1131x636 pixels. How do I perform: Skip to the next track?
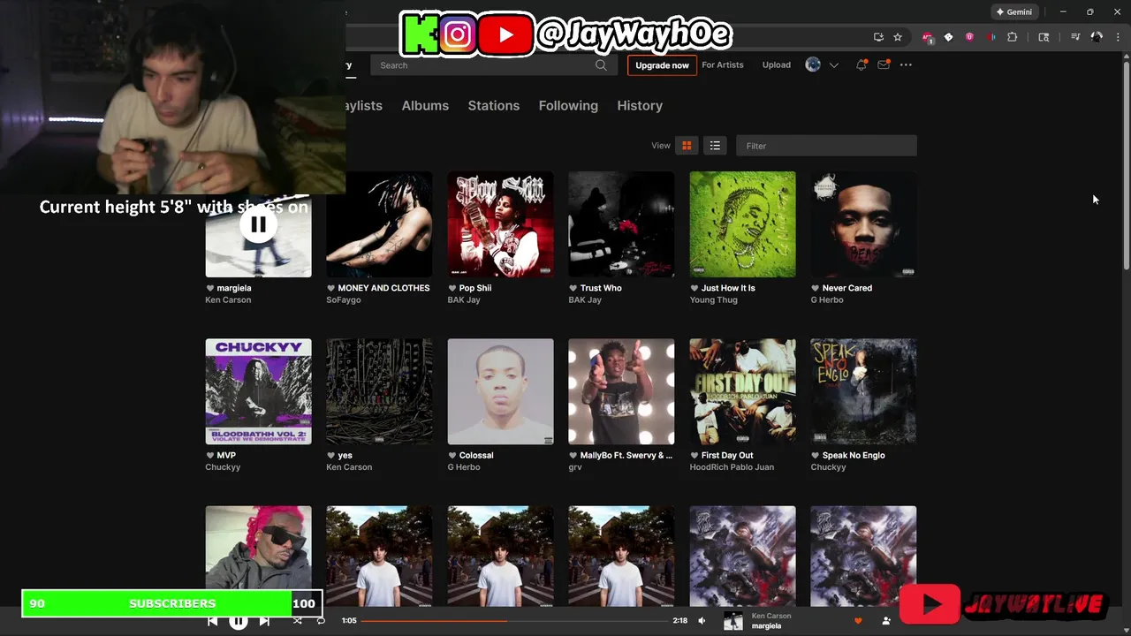264,621
